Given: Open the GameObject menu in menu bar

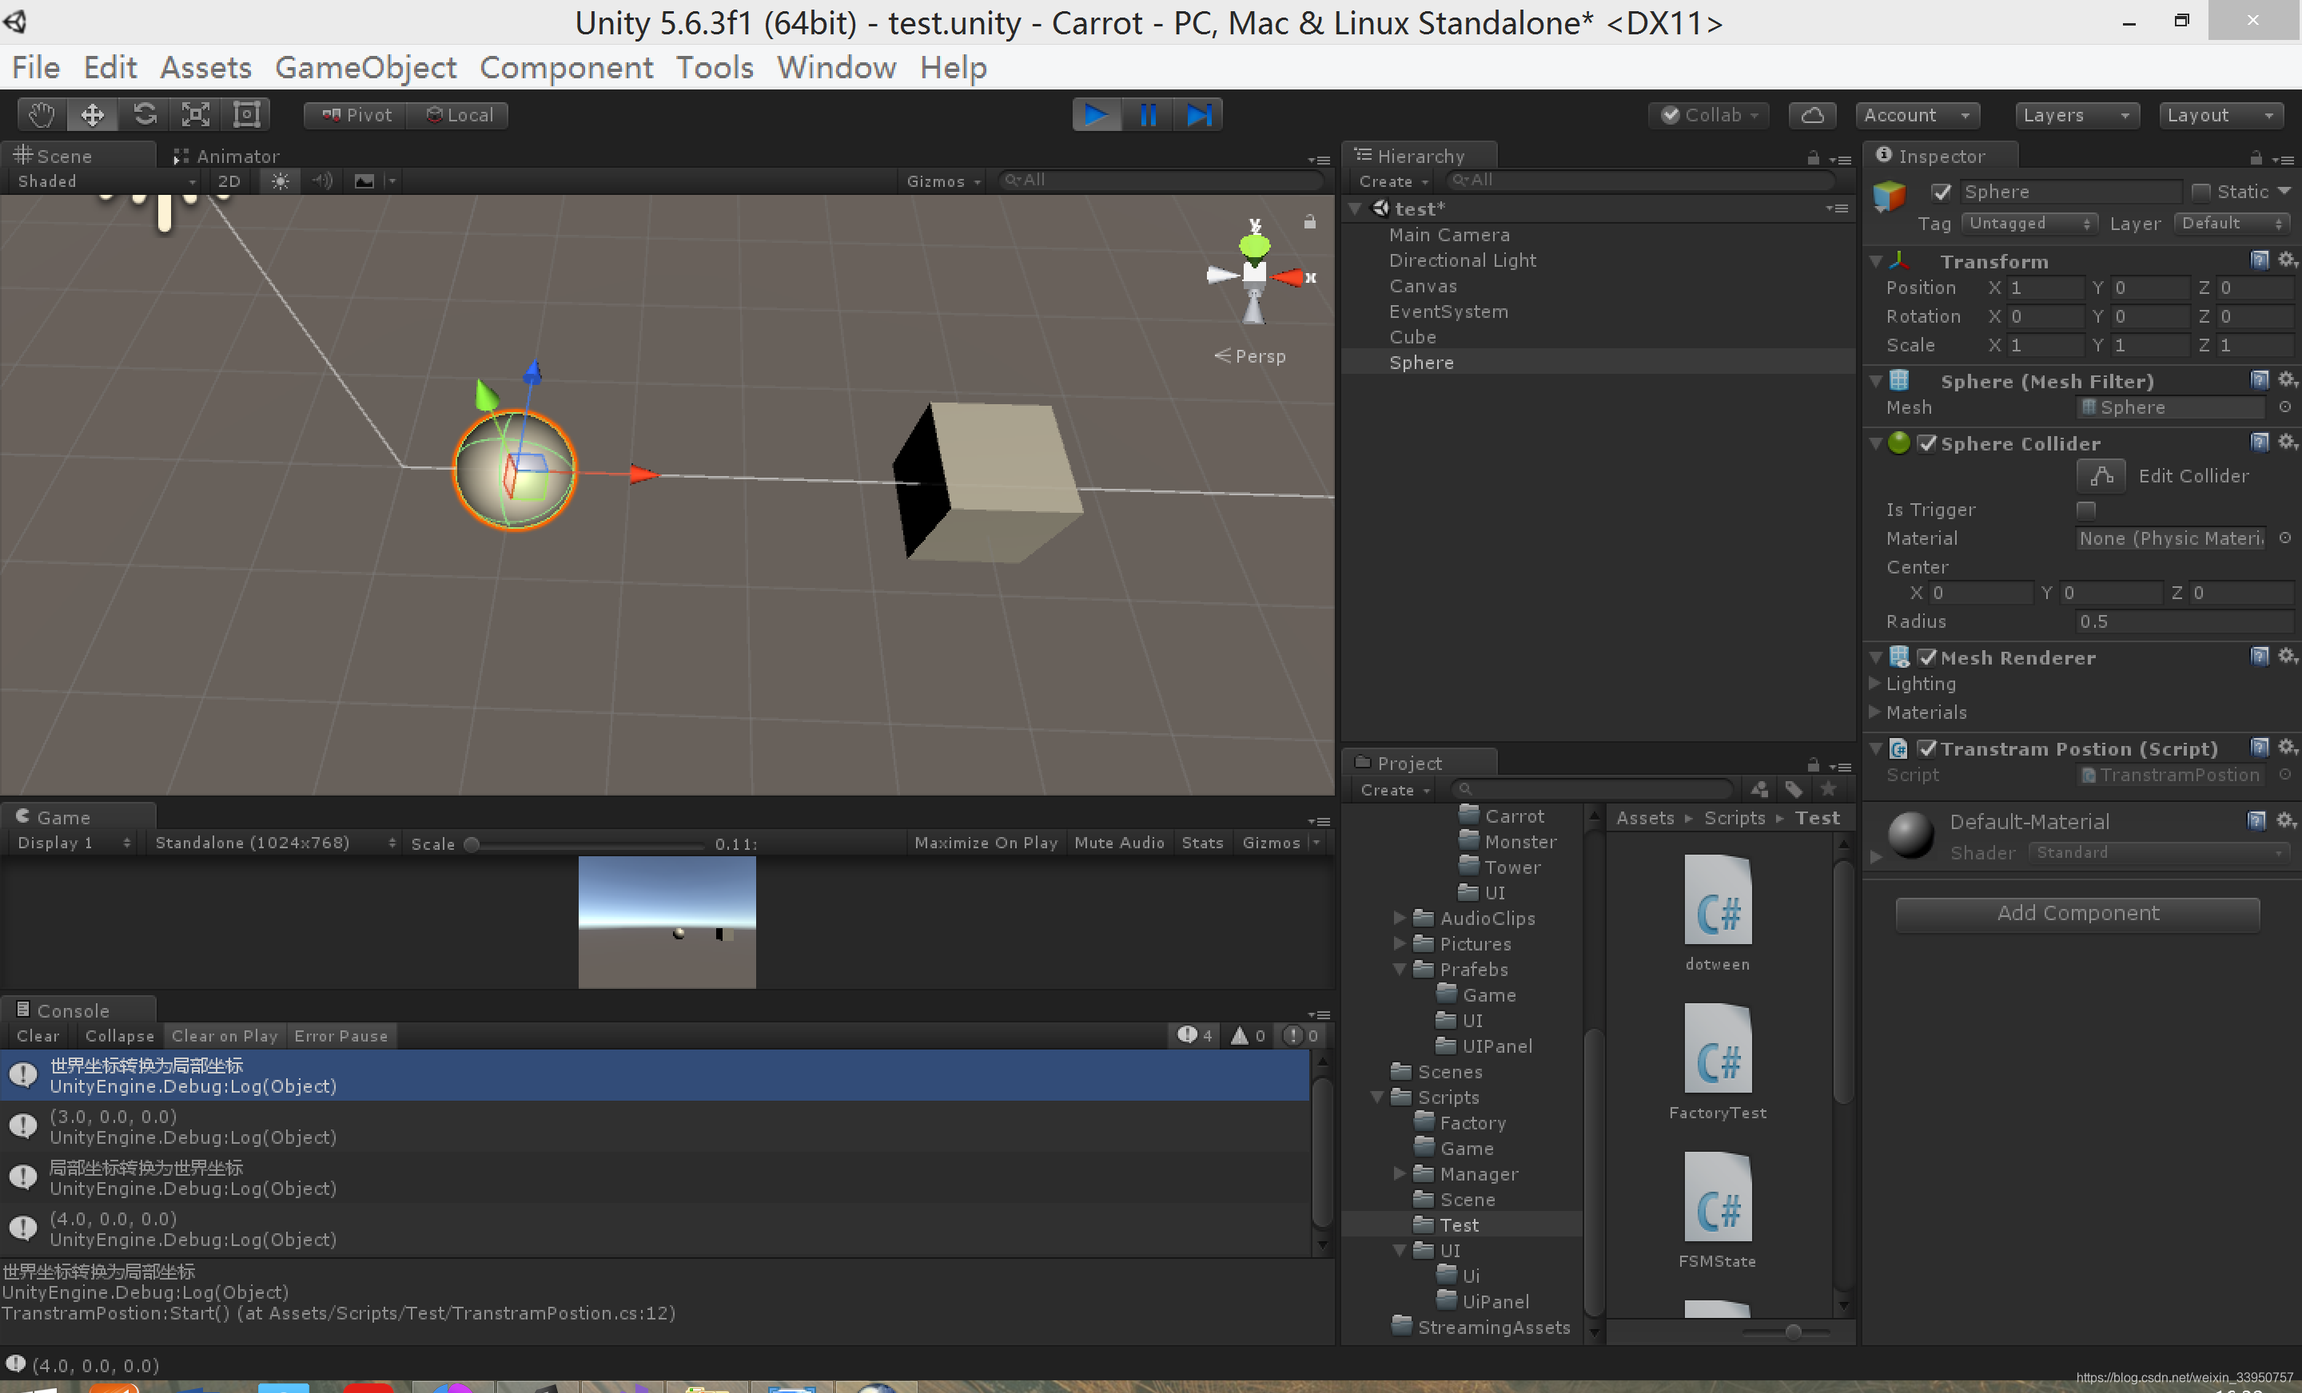Looking at the screenshot, I should pos(364,69).
